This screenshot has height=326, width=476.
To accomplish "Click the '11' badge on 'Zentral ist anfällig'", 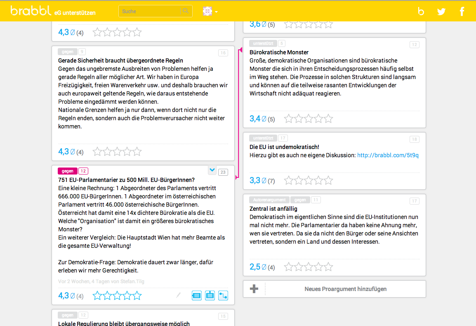I will 316,200.
